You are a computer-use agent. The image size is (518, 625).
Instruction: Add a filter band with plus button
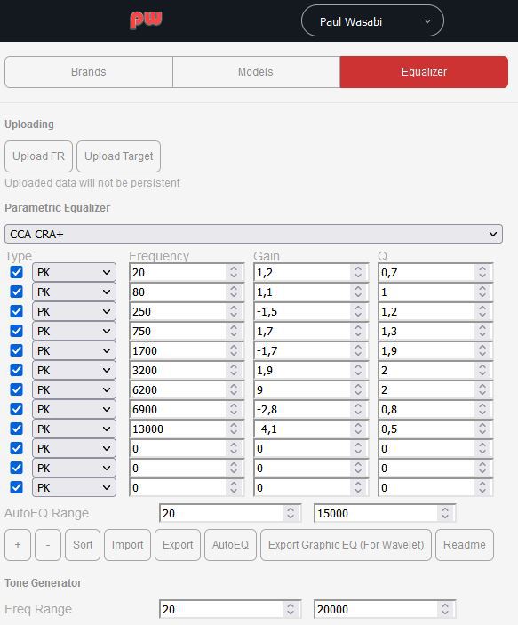coord(18,544)
